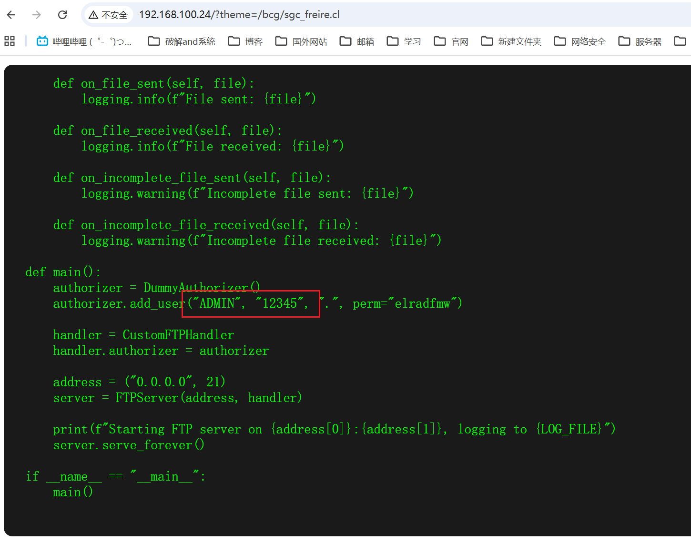
Task: Click the browser back arrow
Action: [11, 15]
